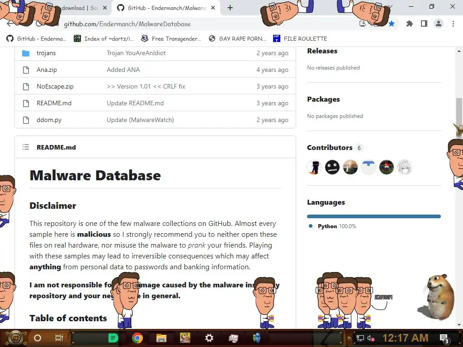Bookmark star icon in address bar
The width and height of the screenshot is (463, 347).
(x=392, y=23)
